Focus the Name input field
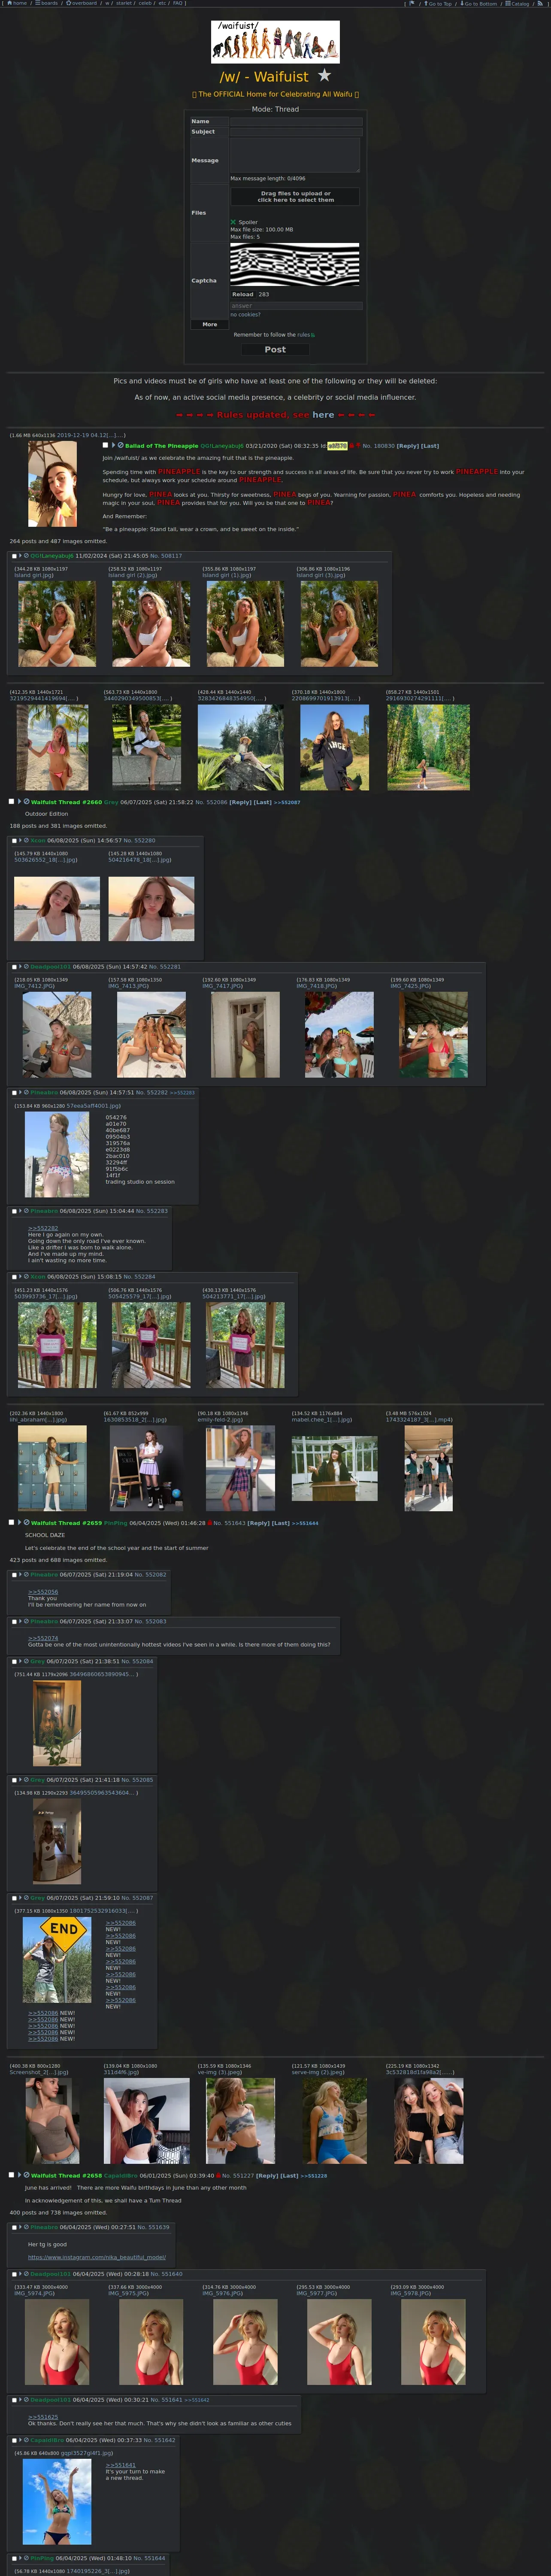Viewport: 551px width, 2576px height. (296, 121)
